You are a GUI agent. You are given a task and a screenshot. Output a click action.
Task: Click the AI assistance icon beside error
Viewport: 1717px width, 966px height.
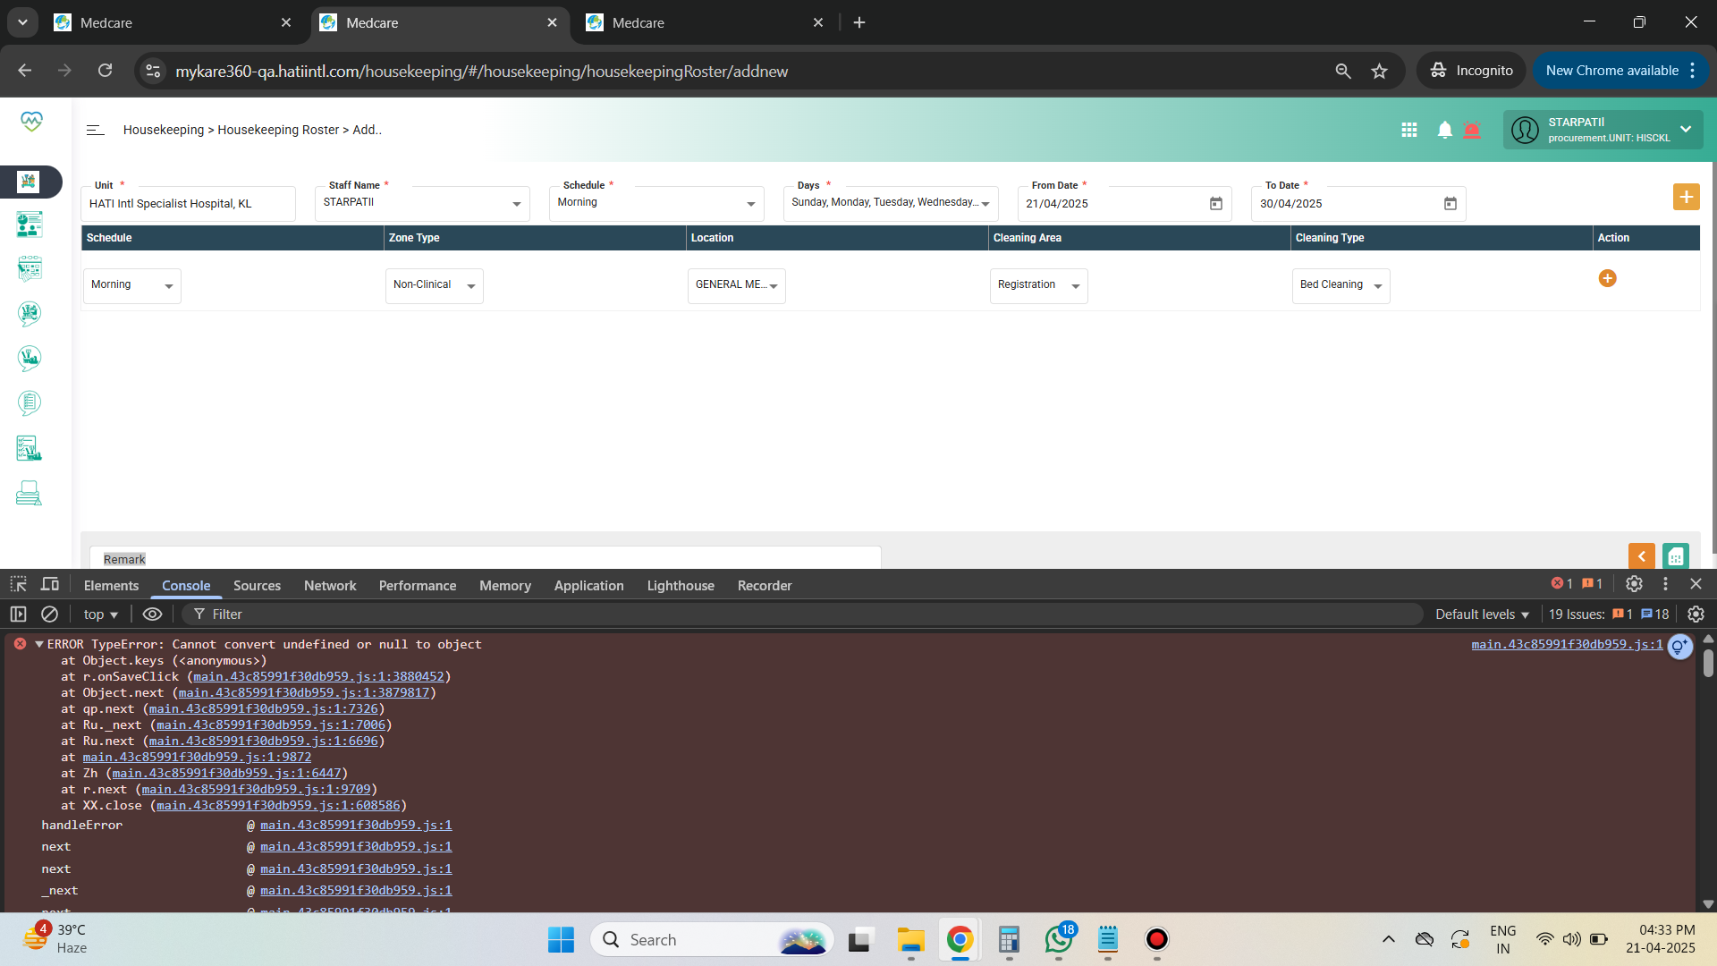pyautogui.click(x=1680, y=646)
